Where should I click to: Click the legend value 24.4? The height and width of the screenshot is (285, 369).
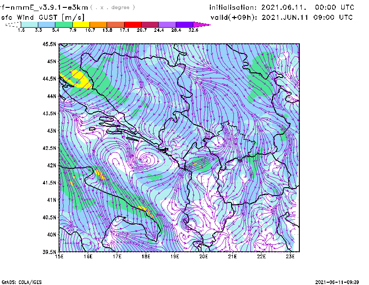pyautogui.click(x=159, y=30)
